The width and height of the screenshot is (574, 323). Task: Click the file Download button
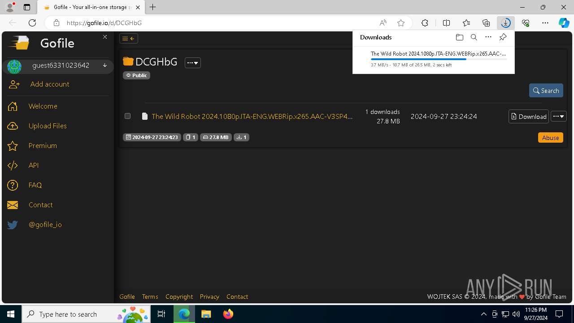[529, 117]
